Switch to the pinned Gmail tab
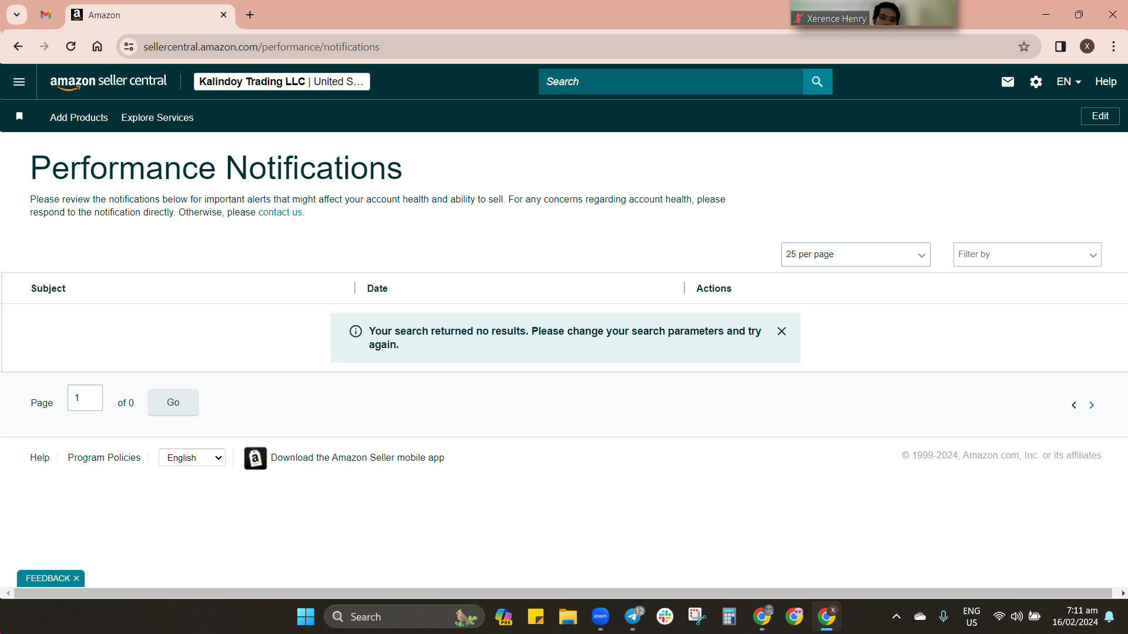Image resolution: width=1128 pixels, height=634 pixels. (46, 15)
